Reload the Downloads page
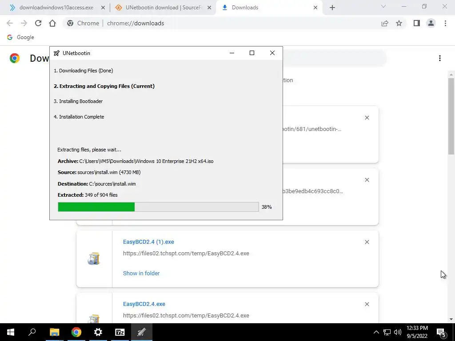The height and width of the screenshot is (341, 455). [x=38, y=23]
